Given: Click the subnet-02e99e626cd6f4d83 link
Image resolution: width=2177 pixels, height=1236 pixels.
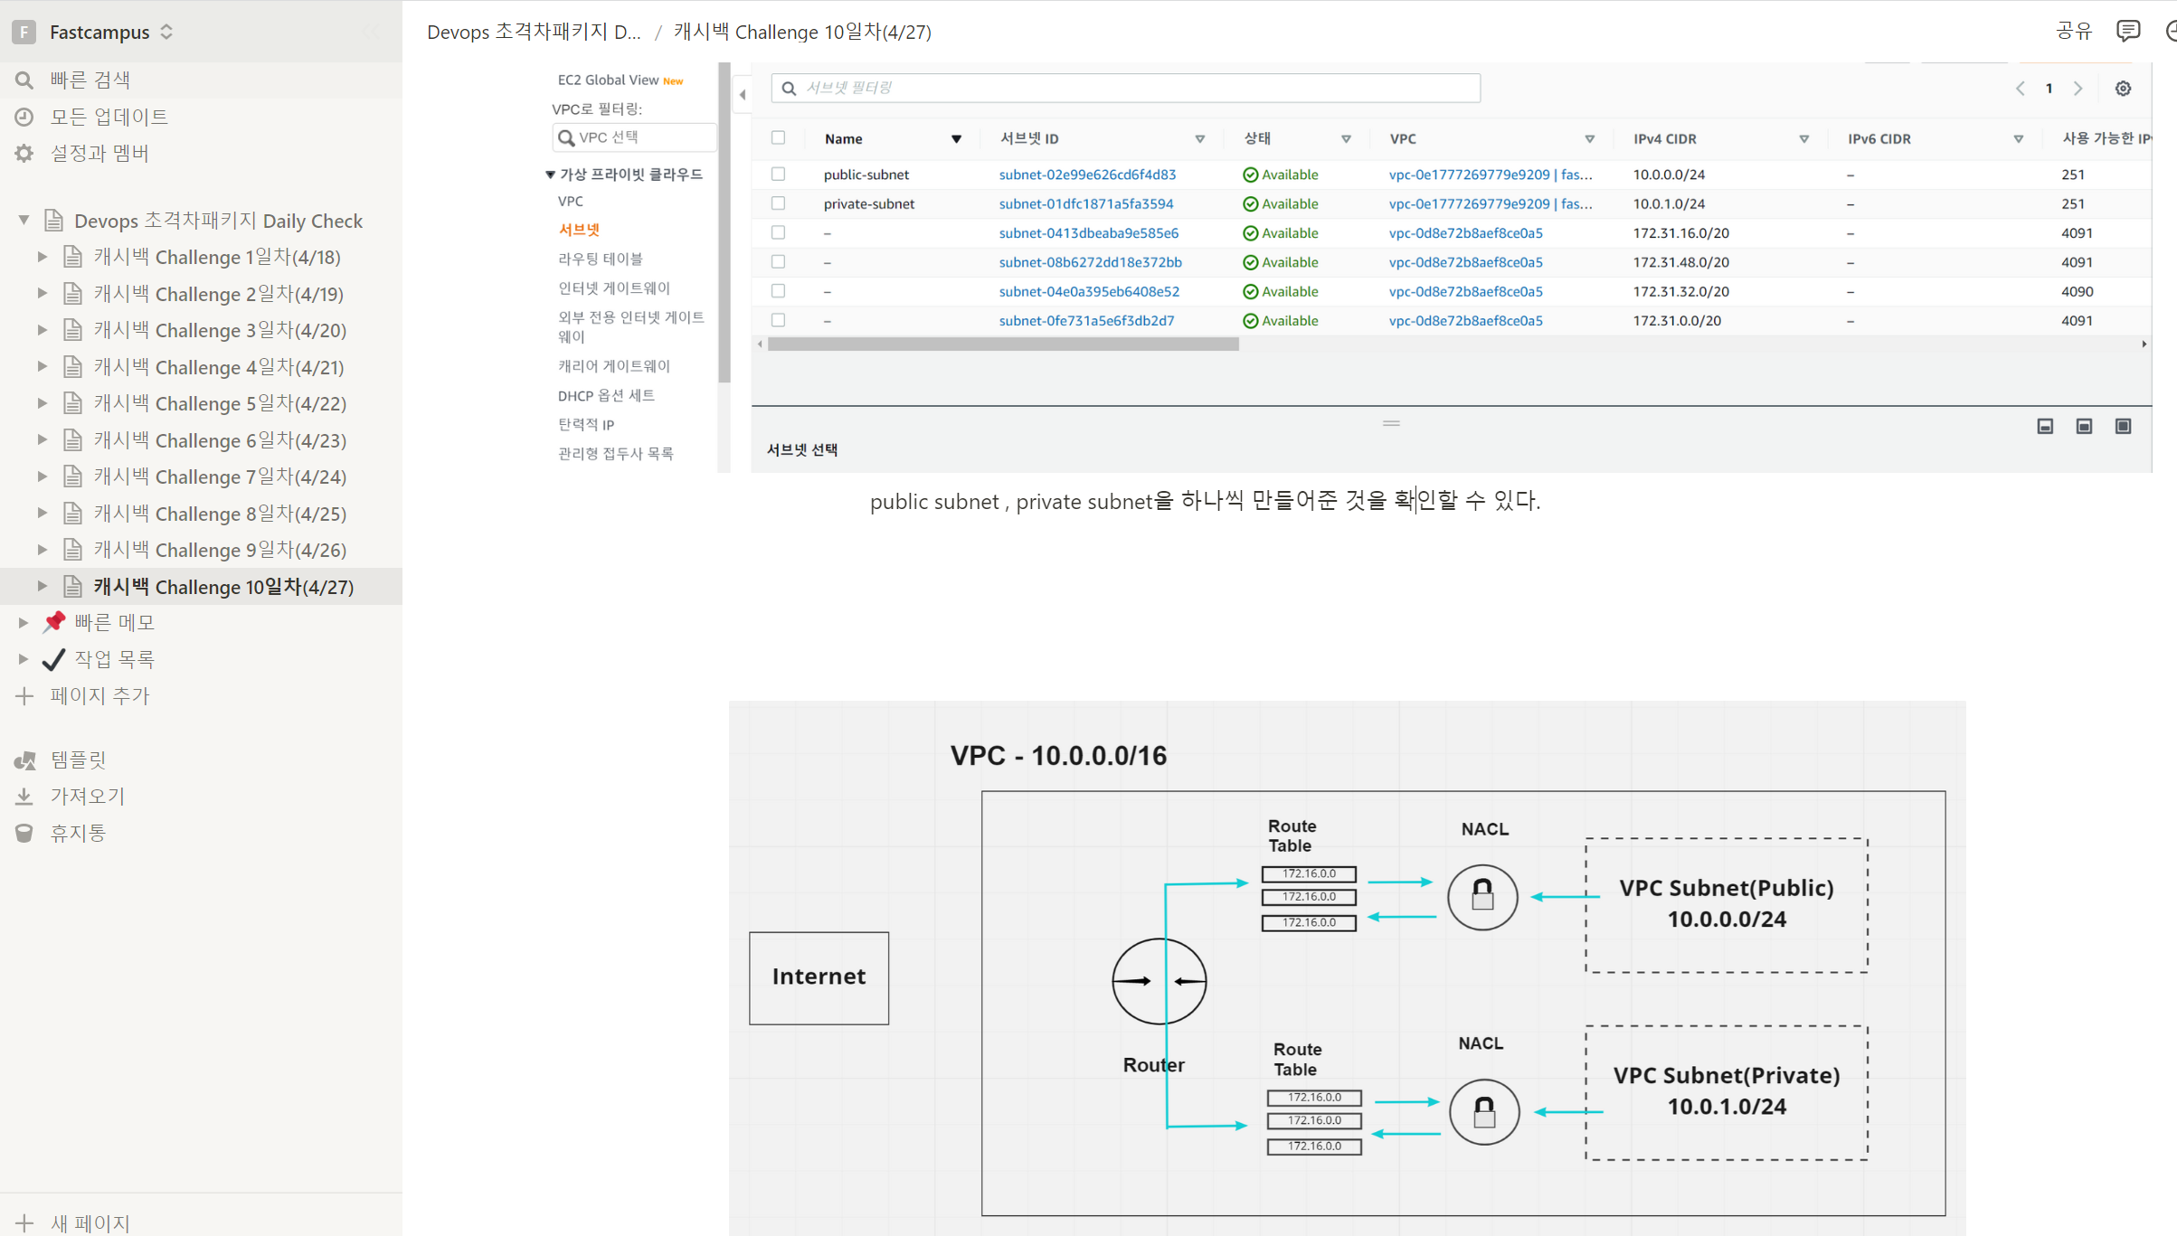Looking at the screenshot, I should (1086, 175).
